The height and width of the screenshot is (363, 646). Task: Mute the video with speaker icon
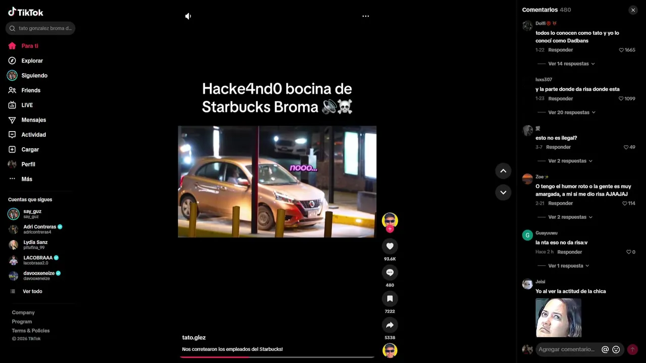[188, 16]
